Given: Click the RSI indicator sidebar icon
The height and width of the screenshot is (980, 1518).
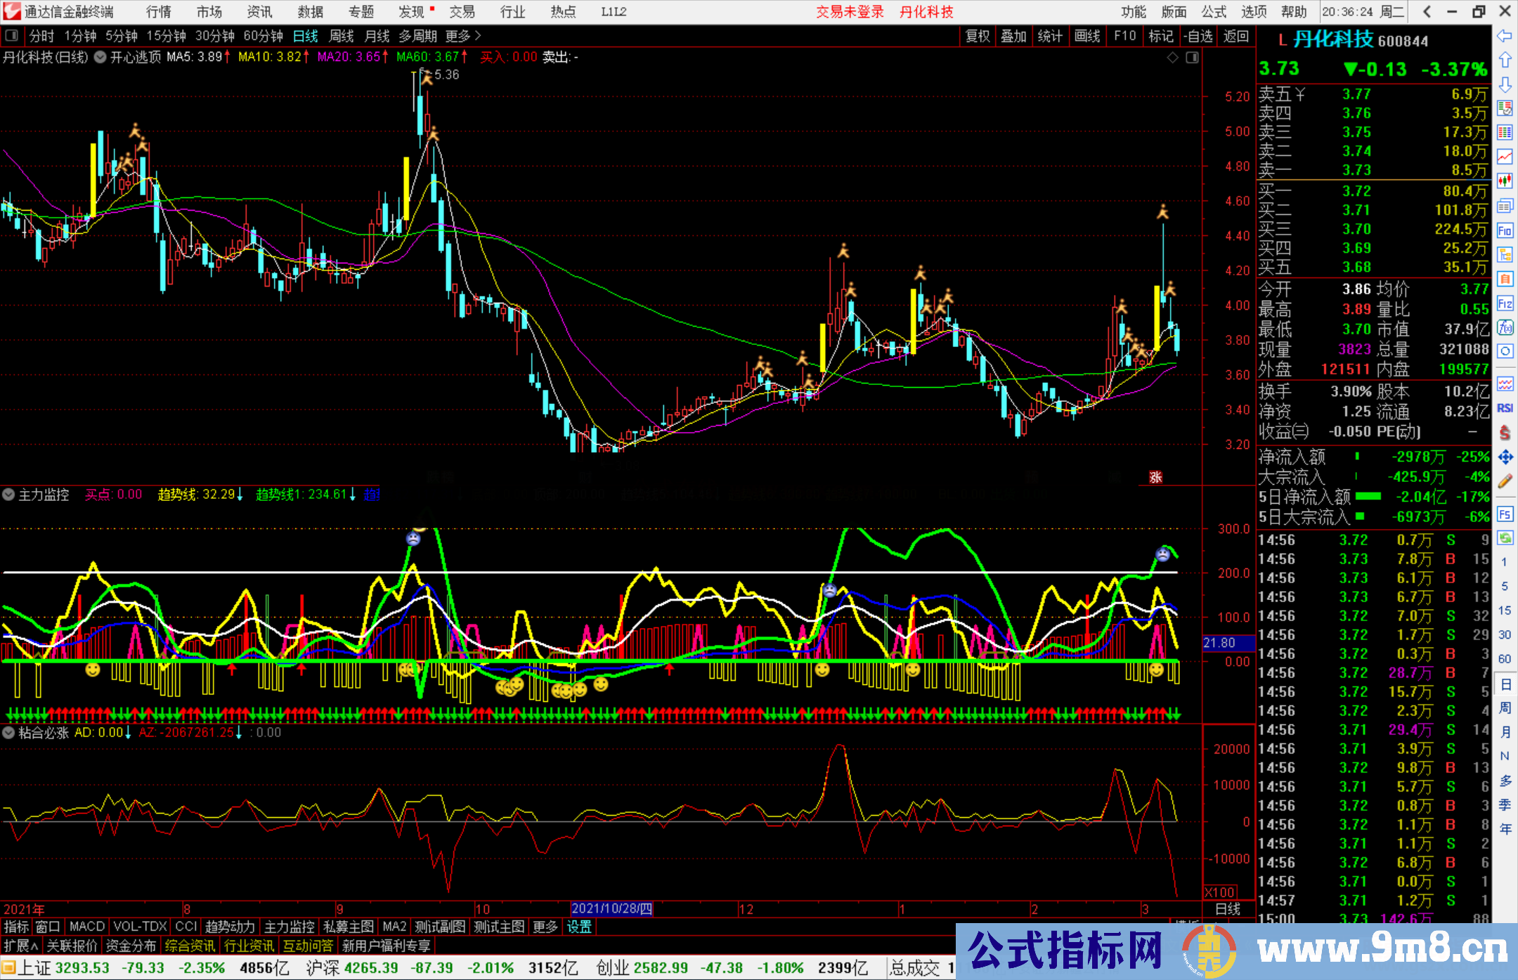Looking at the screenshot, I should tap(1505, 408).
